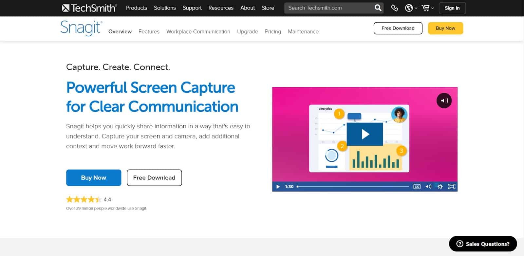Click the search magnifier icon
This screenshot has width=524, height=256.
click(x=378, y=8)
